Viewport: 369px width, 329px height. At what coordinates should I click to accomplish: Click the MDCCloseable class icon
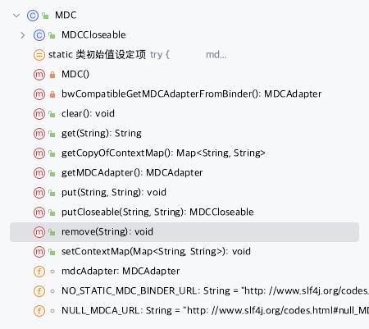tap(39, 35)
